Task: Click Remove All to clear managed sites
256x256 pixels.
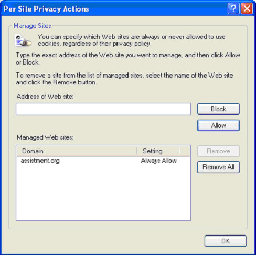Action: coord(218,167)
